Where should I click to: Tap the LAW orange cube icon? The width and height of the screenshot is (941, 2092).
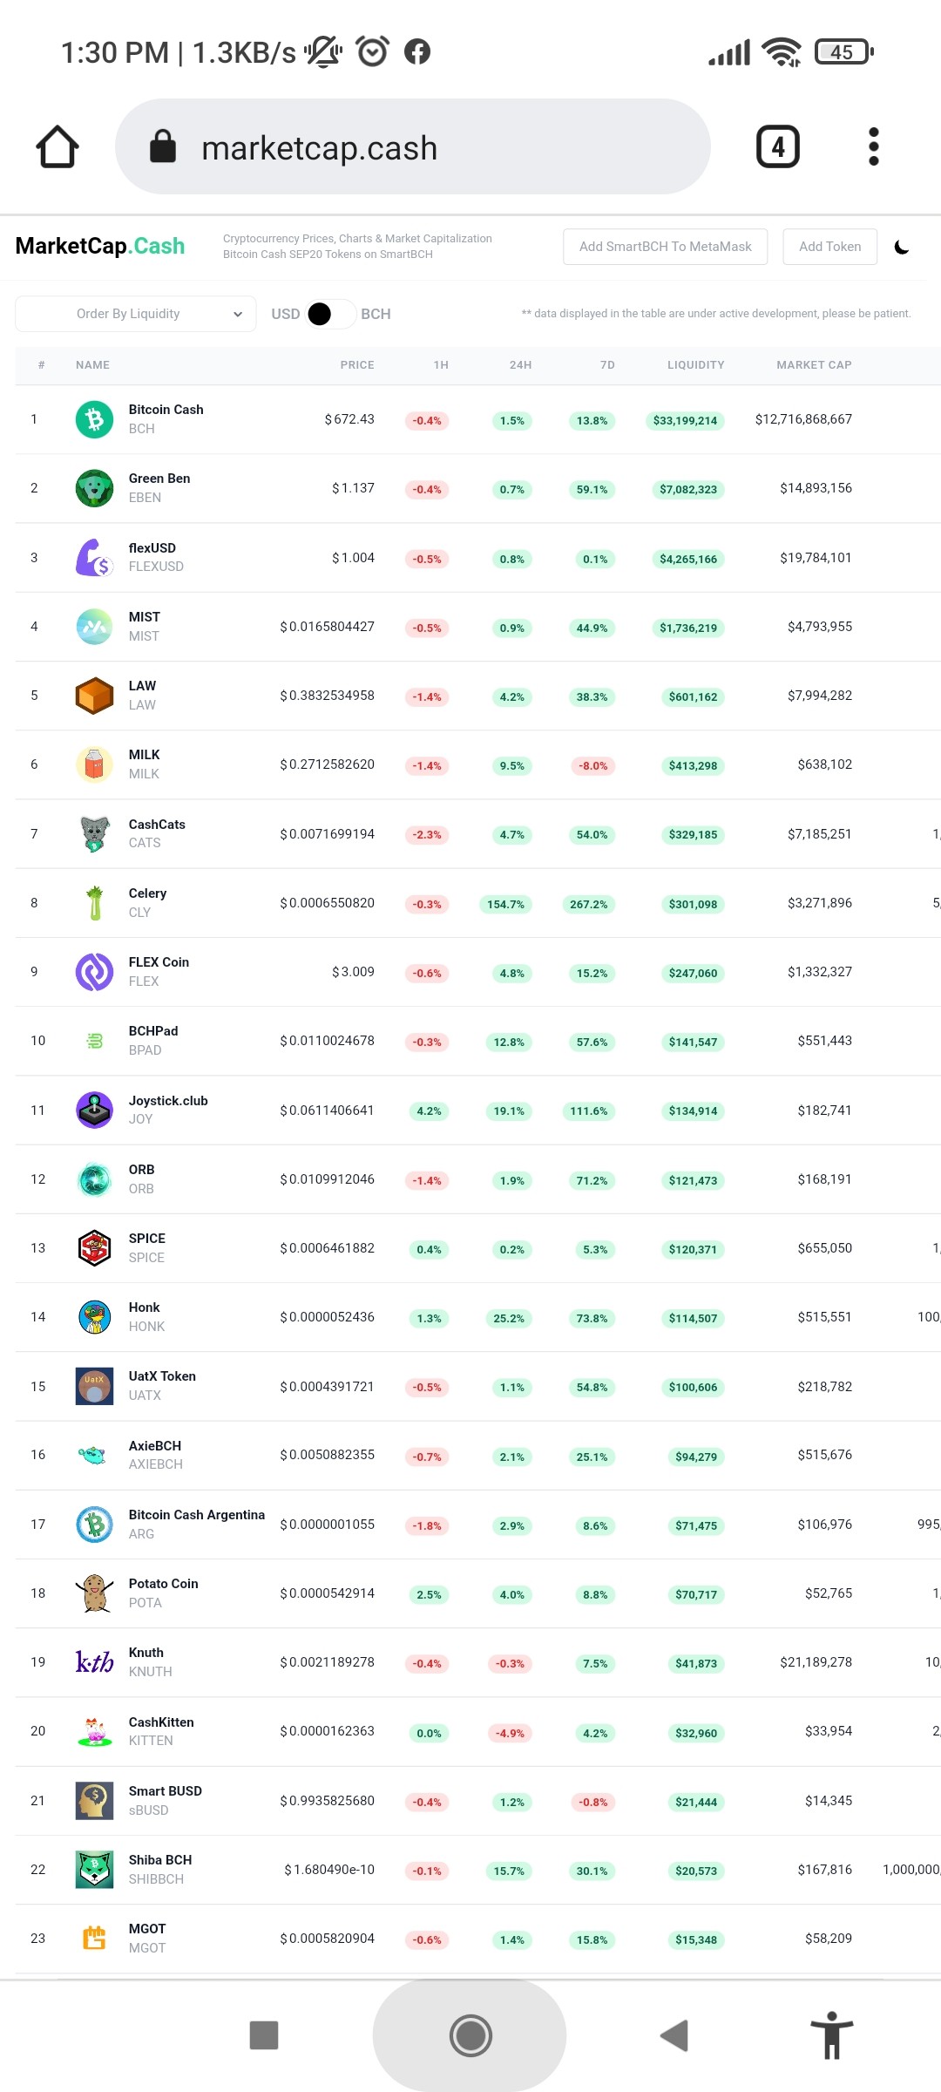click(94, 696)
